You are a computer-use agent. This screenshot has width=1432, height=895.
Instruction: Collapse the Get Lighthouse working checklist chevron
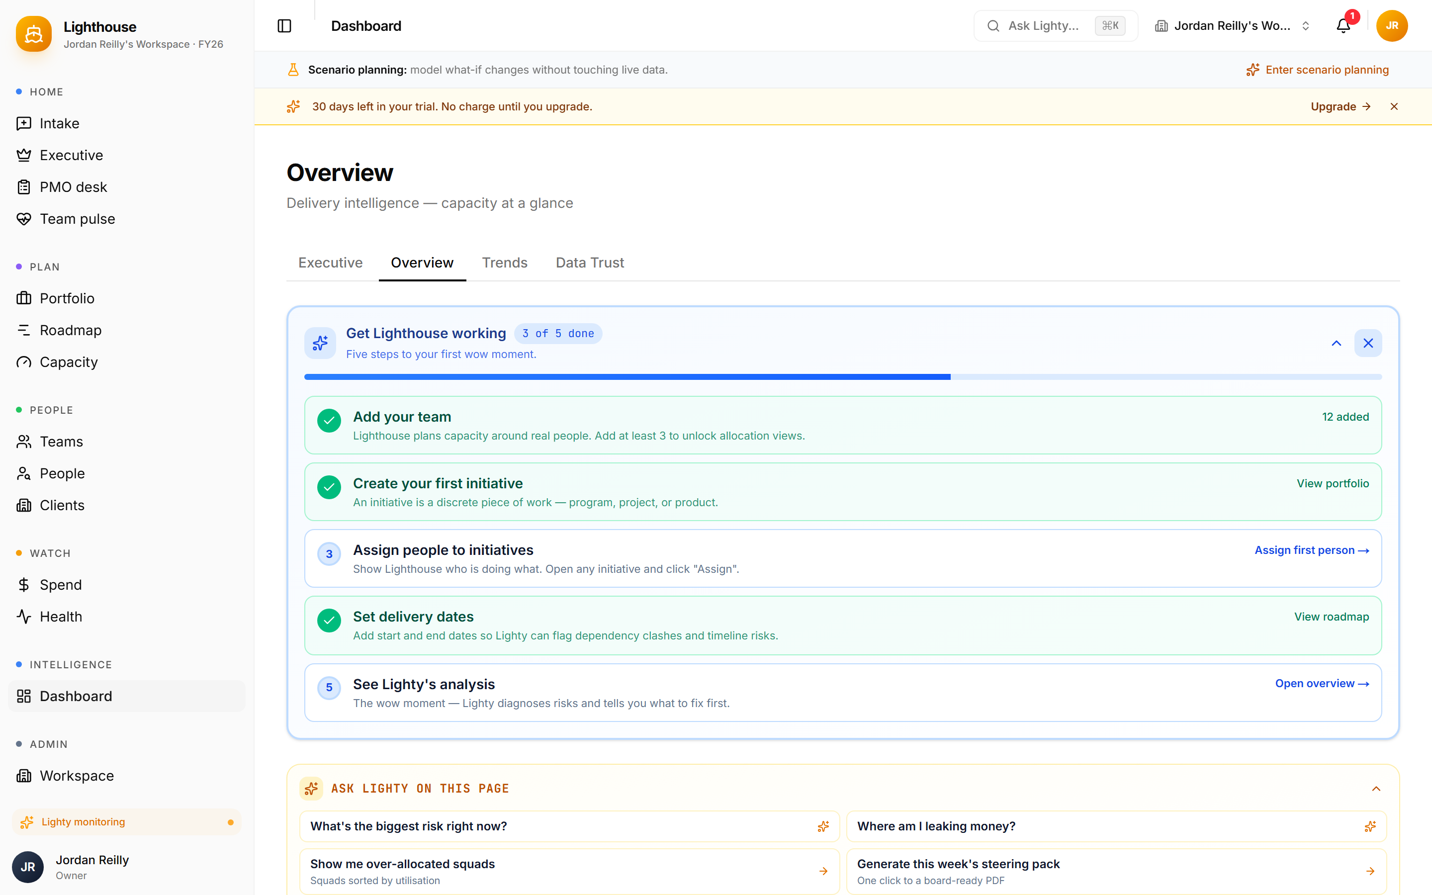(1336, 343)
